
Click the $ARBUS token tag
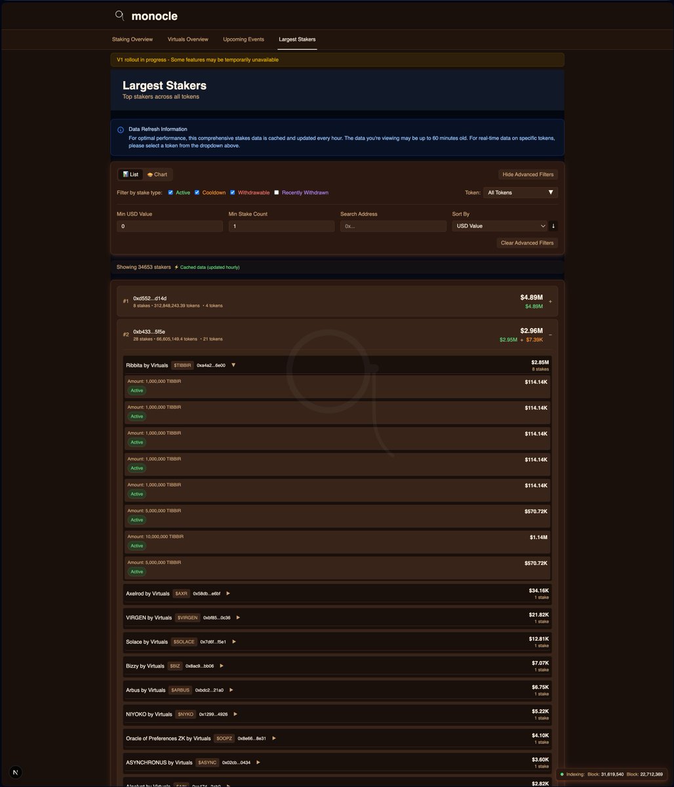coord(180,690)
